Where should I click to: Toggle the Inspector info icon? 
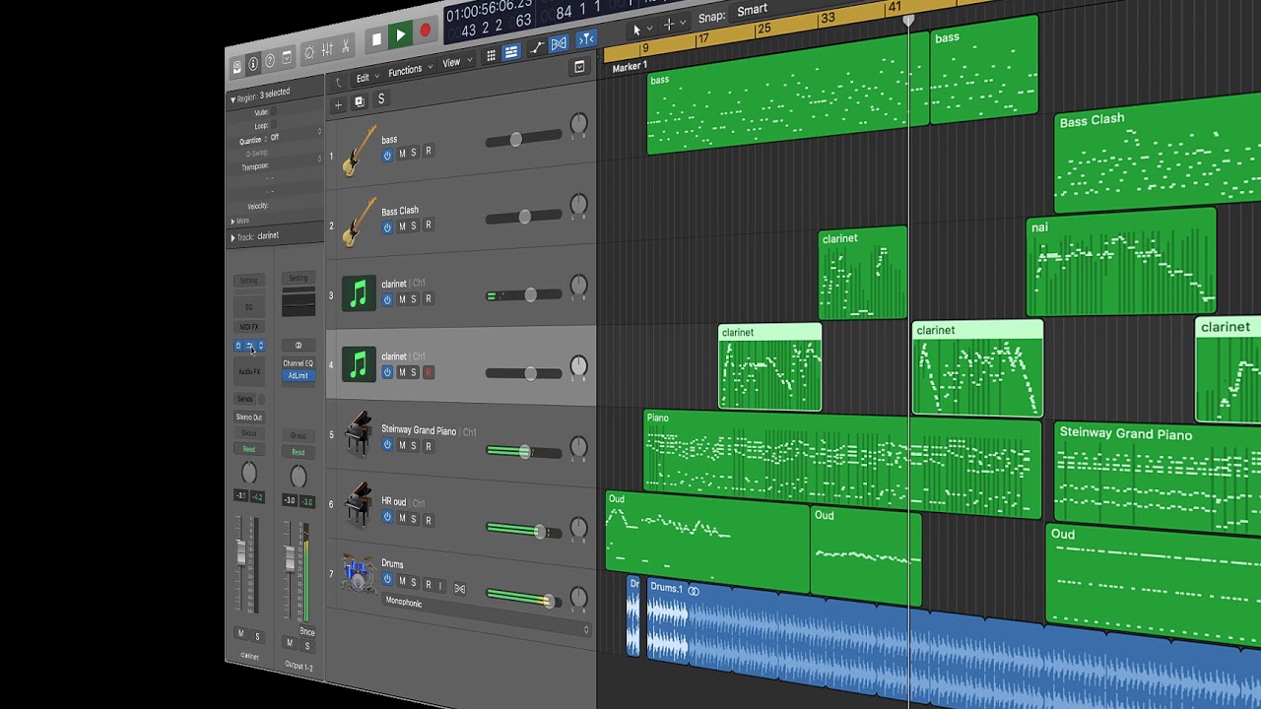253,64
